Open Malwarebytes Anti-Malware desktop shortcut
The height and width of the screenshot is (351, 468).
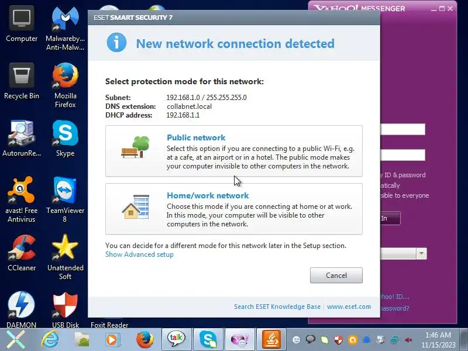point(65,28)
